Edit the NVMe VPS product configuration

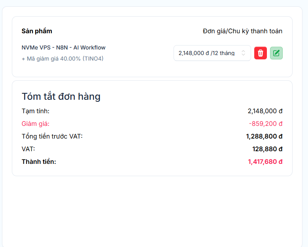[276, 53]
